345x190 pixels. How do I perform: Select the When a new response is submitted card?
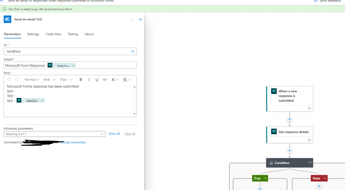[x=289, y=99]
